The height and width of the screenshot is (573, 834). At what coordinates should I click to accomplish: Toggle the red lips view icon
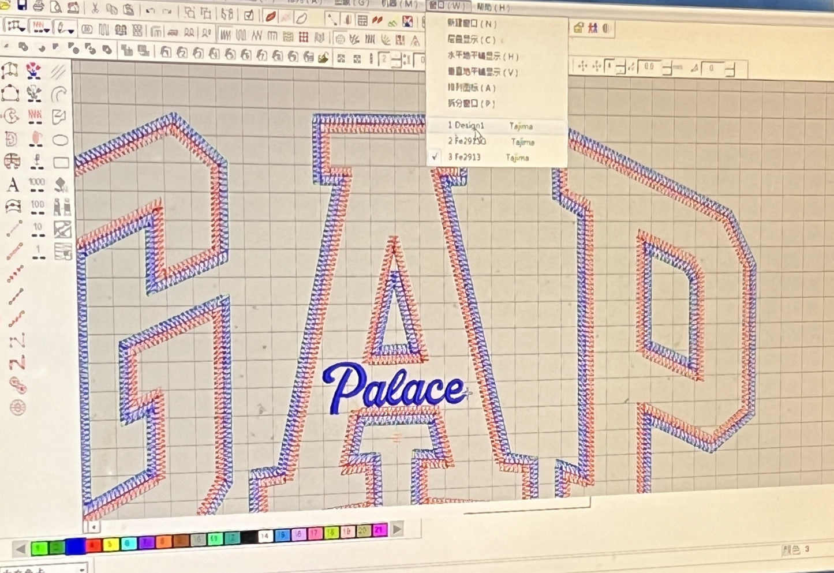[x=270, y=17]
